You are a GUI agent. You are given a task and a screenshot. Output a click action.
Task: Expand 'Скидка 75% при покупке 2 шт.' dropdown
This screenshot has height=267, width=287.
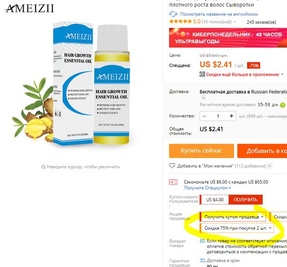tap(237, 228)
